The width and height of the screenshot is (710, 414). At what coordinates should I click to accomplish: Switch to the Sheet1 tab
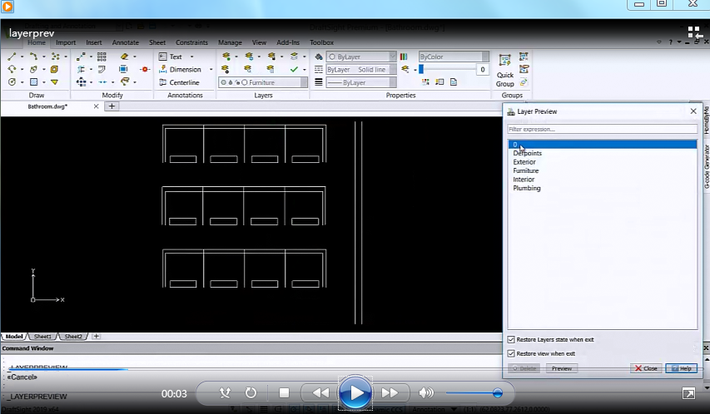coord(42,336)
